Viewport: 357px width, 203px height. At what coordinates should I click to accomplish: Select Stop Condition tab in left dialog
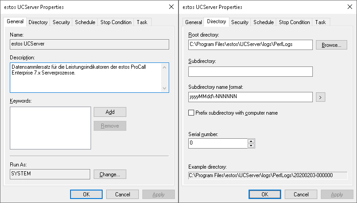[x=116, y=22]
